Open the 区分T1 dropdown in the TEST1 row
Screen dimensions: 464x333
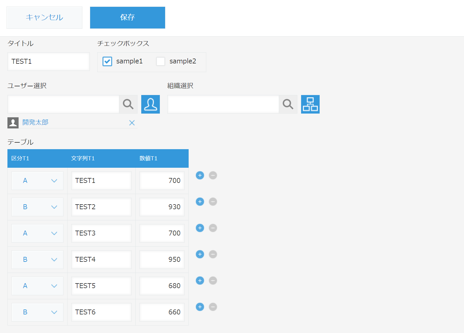[37, 181]
